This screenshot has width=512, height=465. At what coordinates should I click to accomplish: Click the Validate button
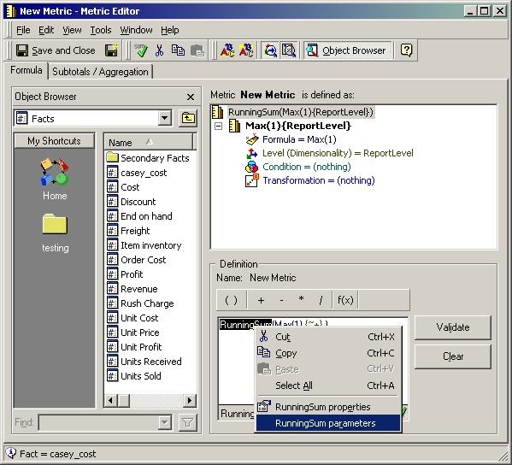[452, 327]
